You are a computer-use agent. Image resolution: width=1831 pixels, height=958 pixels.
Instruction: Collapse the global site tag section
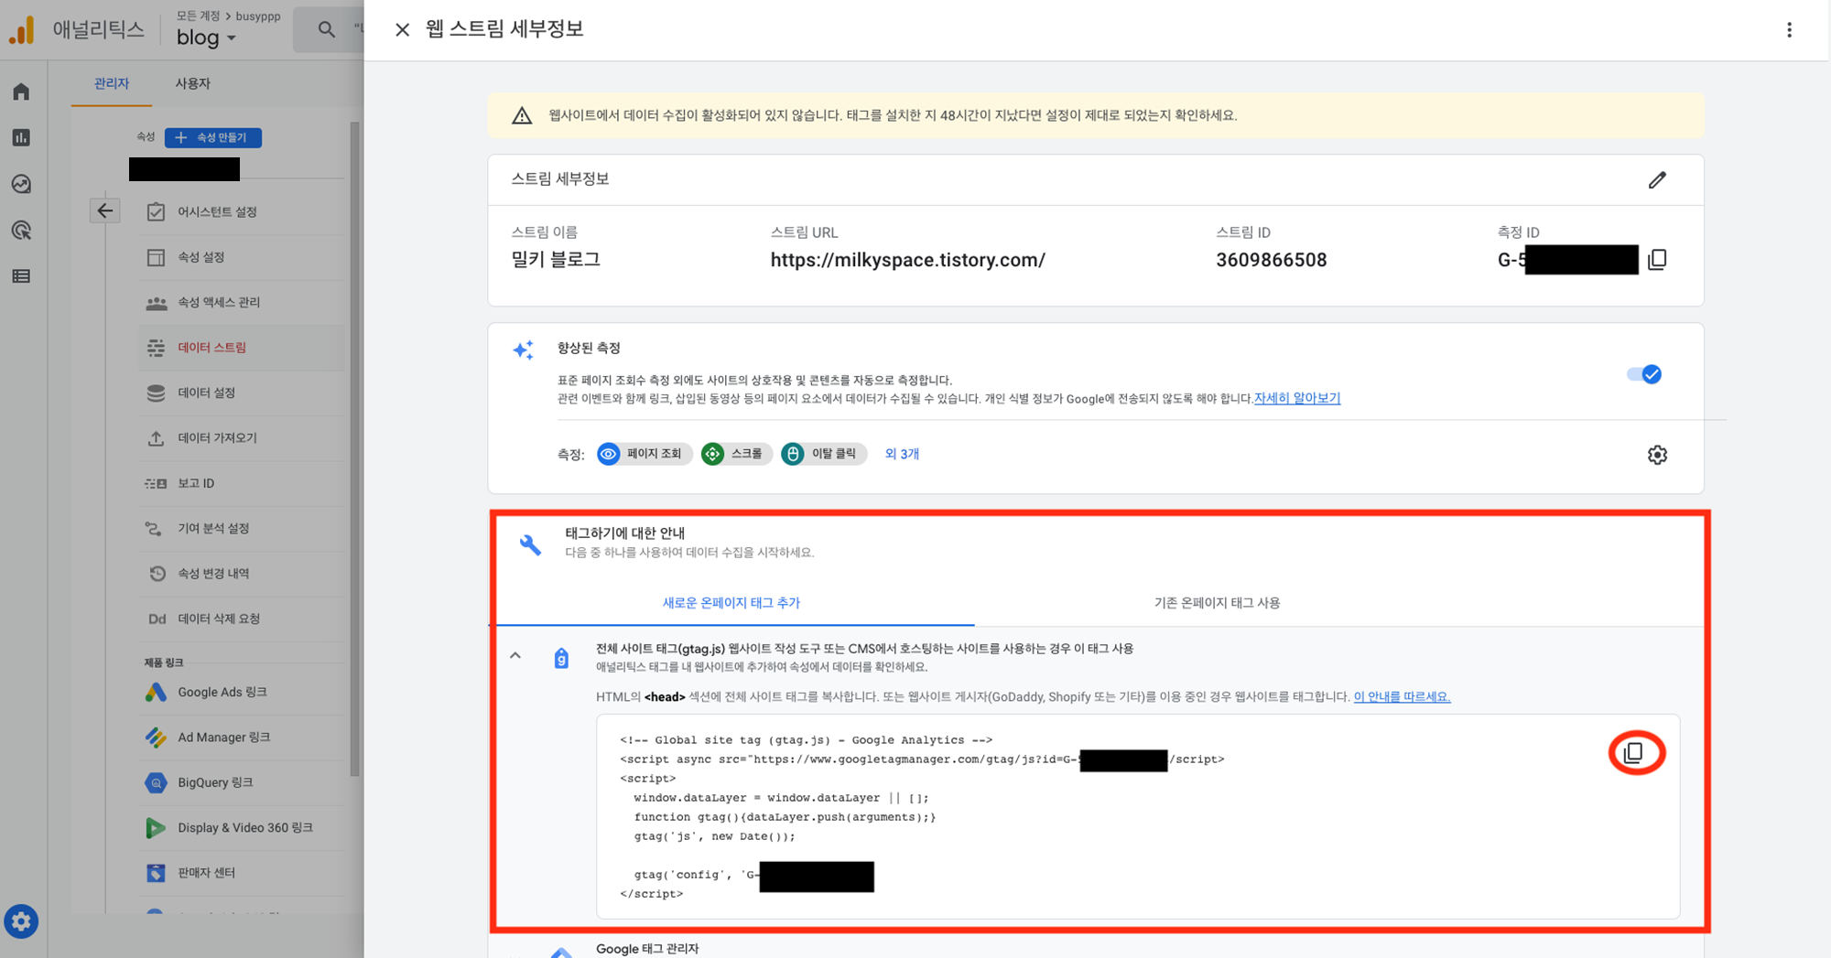point(515,655)
